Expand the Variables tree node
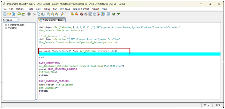 (6, 28)
